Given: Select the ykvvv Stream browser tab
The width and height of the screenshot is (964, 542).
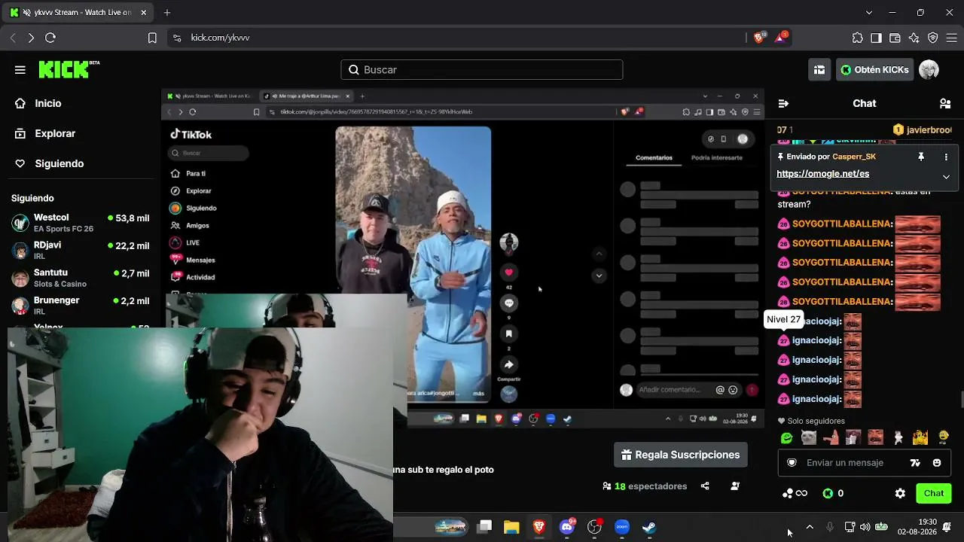Looking at the screenshot, I should point(78,13).
